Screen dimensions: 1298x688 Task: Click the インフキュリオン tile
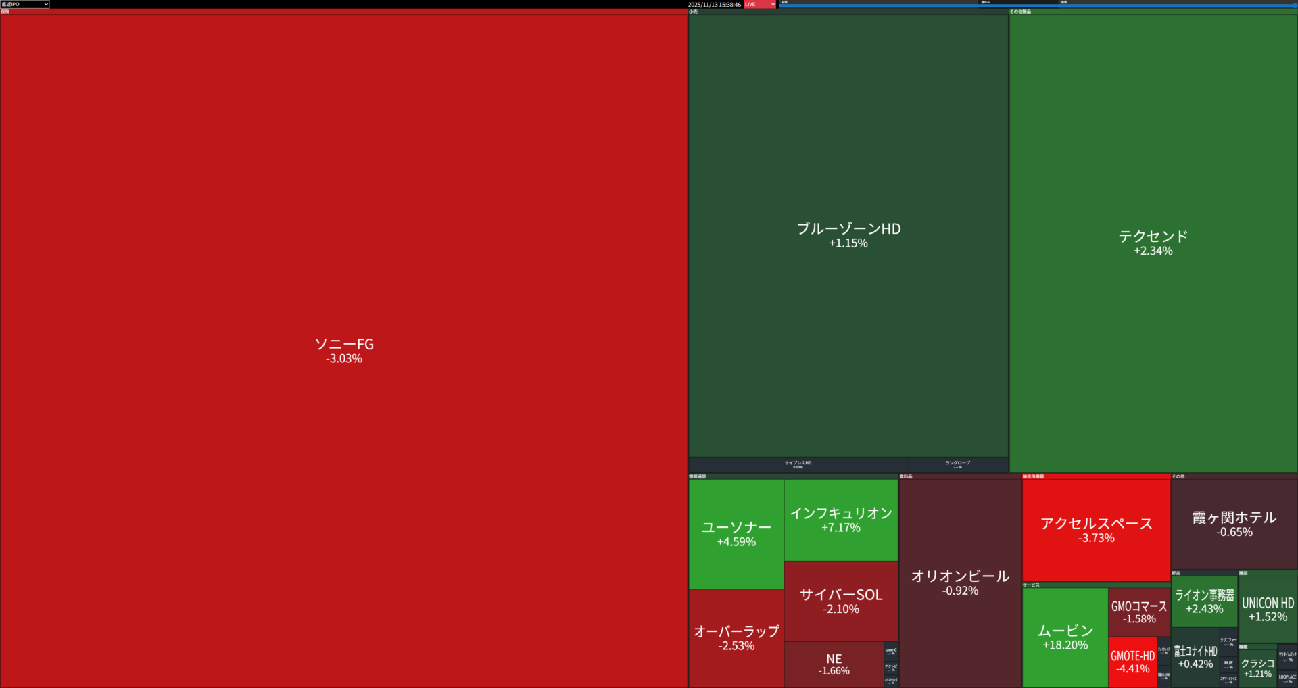(x=841, y=520)
